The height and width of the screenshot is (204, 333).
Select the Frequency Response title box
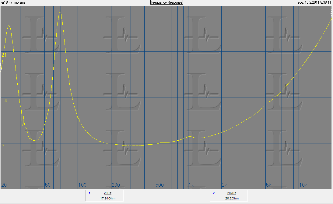click(x=166, y=2)
